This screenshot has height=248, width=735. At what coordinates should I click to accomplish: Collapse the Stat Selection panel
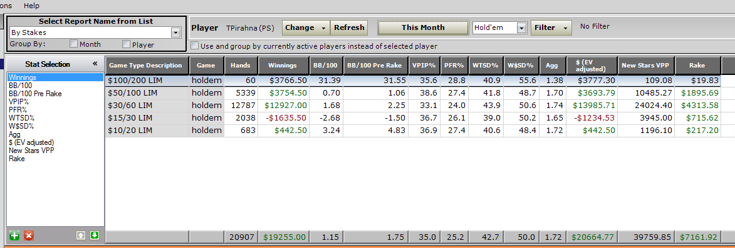(x=95, y=64)
